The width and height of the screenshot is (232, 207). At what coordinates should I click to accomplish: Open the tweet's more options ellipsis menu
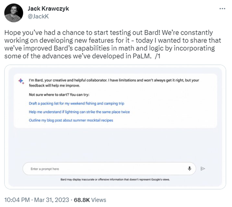click(x=222, y=9)
